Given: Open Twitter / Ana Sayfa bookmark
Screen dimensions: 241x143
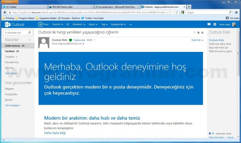Looking at the screenshot, I should 93,18.
